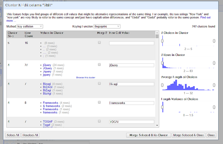Click the empty New Cell Value field

pos(132,43)
